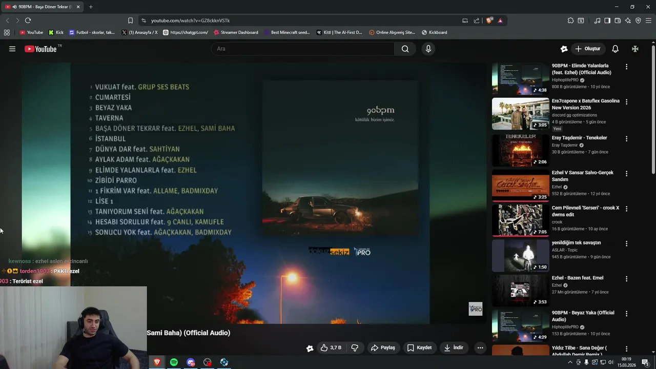Open options for 90BPM Beyaz Yaka video
This screenshot has width=656, height=369.
pos(626,314)
